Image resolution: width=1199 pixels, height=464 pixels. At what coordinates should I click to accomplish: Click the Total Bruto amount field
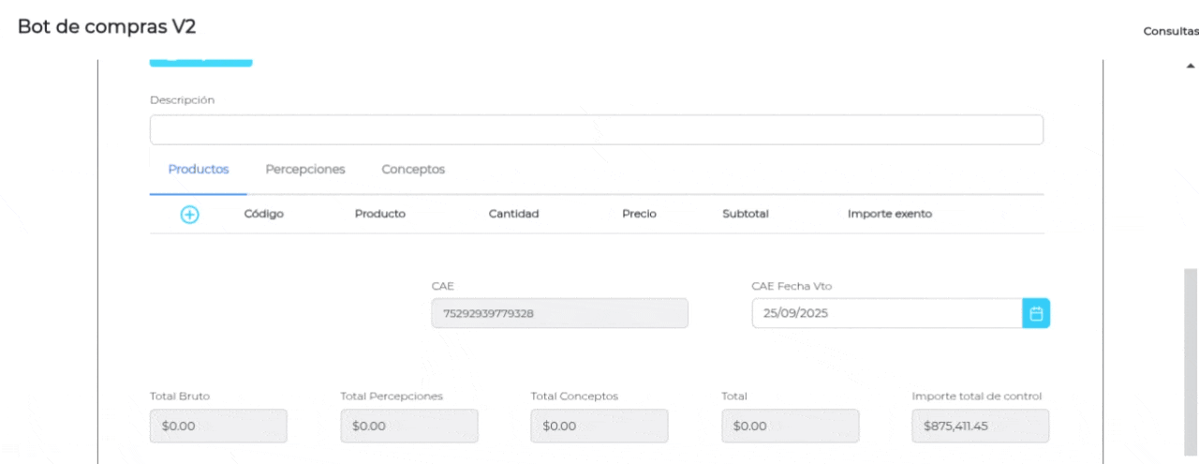click(x=218, y=427)
